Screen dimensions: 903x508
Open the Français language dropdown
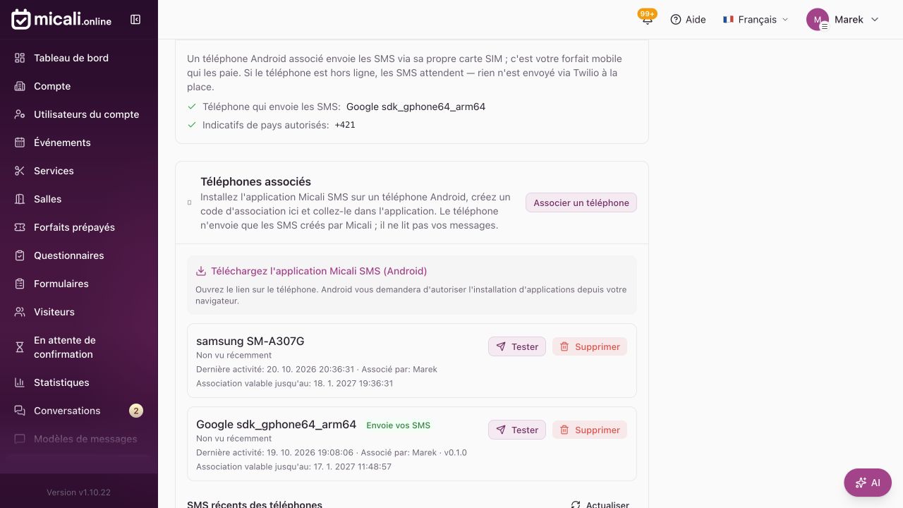coord(756,20)
